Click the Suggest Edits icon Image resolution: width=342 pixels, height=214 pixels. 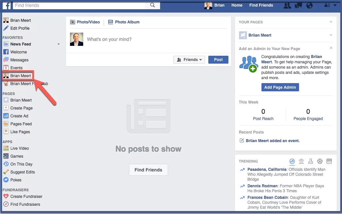tap(6, 172)
